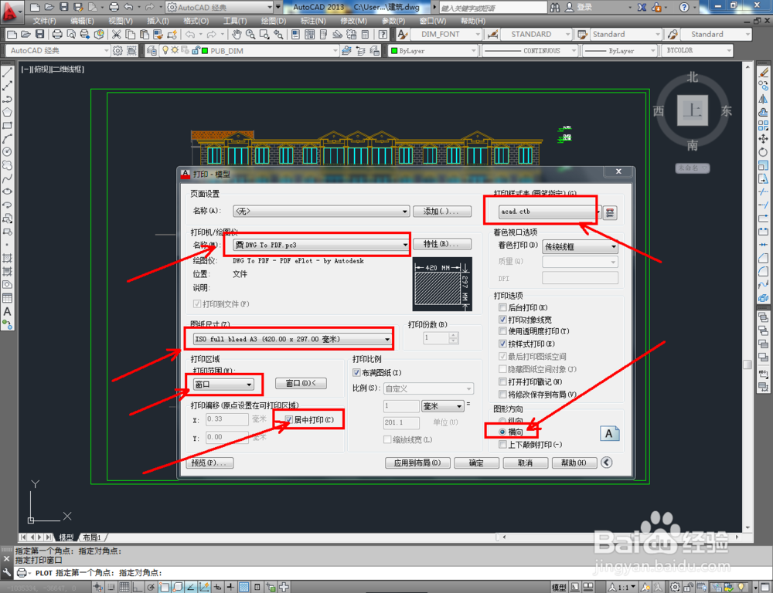Image resolution: width=773 pixels, height=593 pixels.
Task: Click the Multileader Style icon
Action: (x=673, y=34)
